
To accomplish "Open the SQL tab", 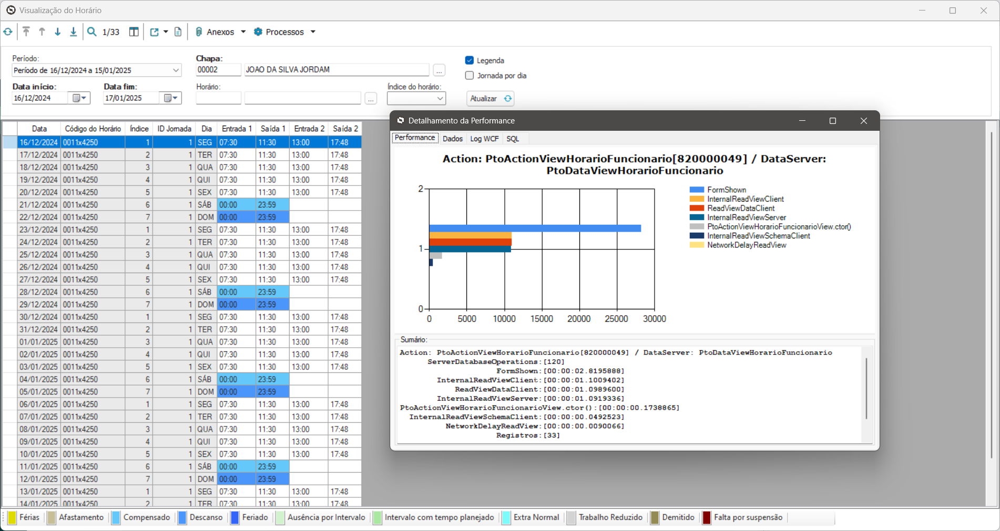I will 513,139.
